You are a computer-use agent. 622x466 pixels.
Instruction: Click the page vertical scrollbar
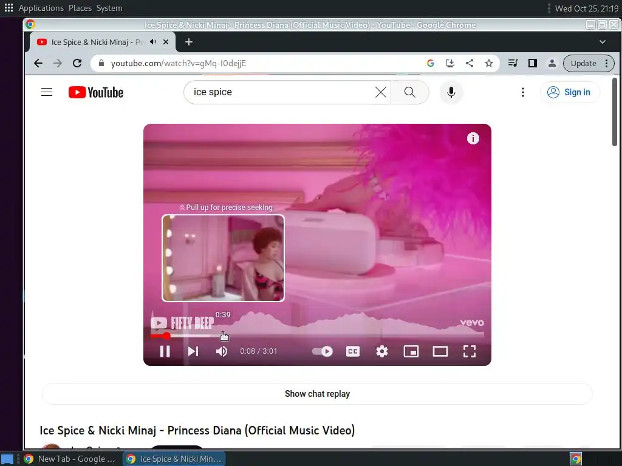click(x=615, y=112)
